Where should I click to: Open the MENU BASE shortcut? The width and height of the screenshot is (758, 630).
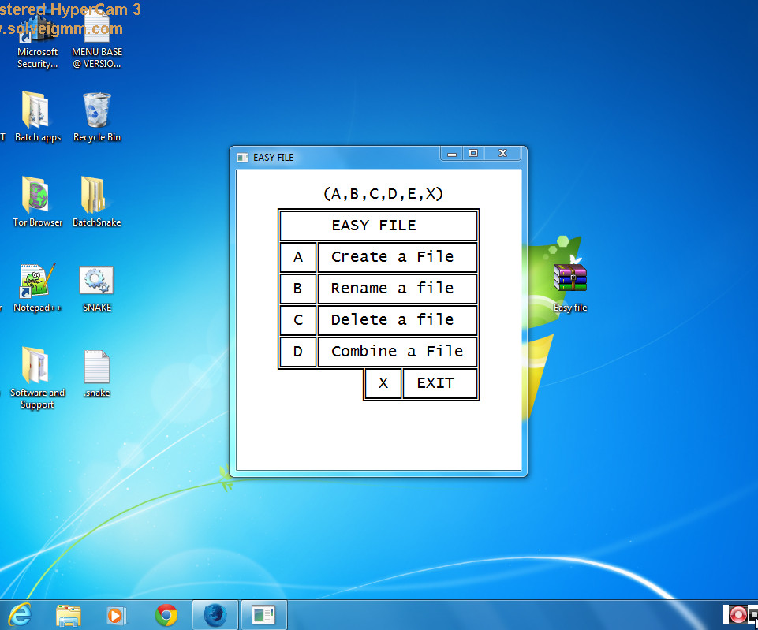click(x=96, y=32)
